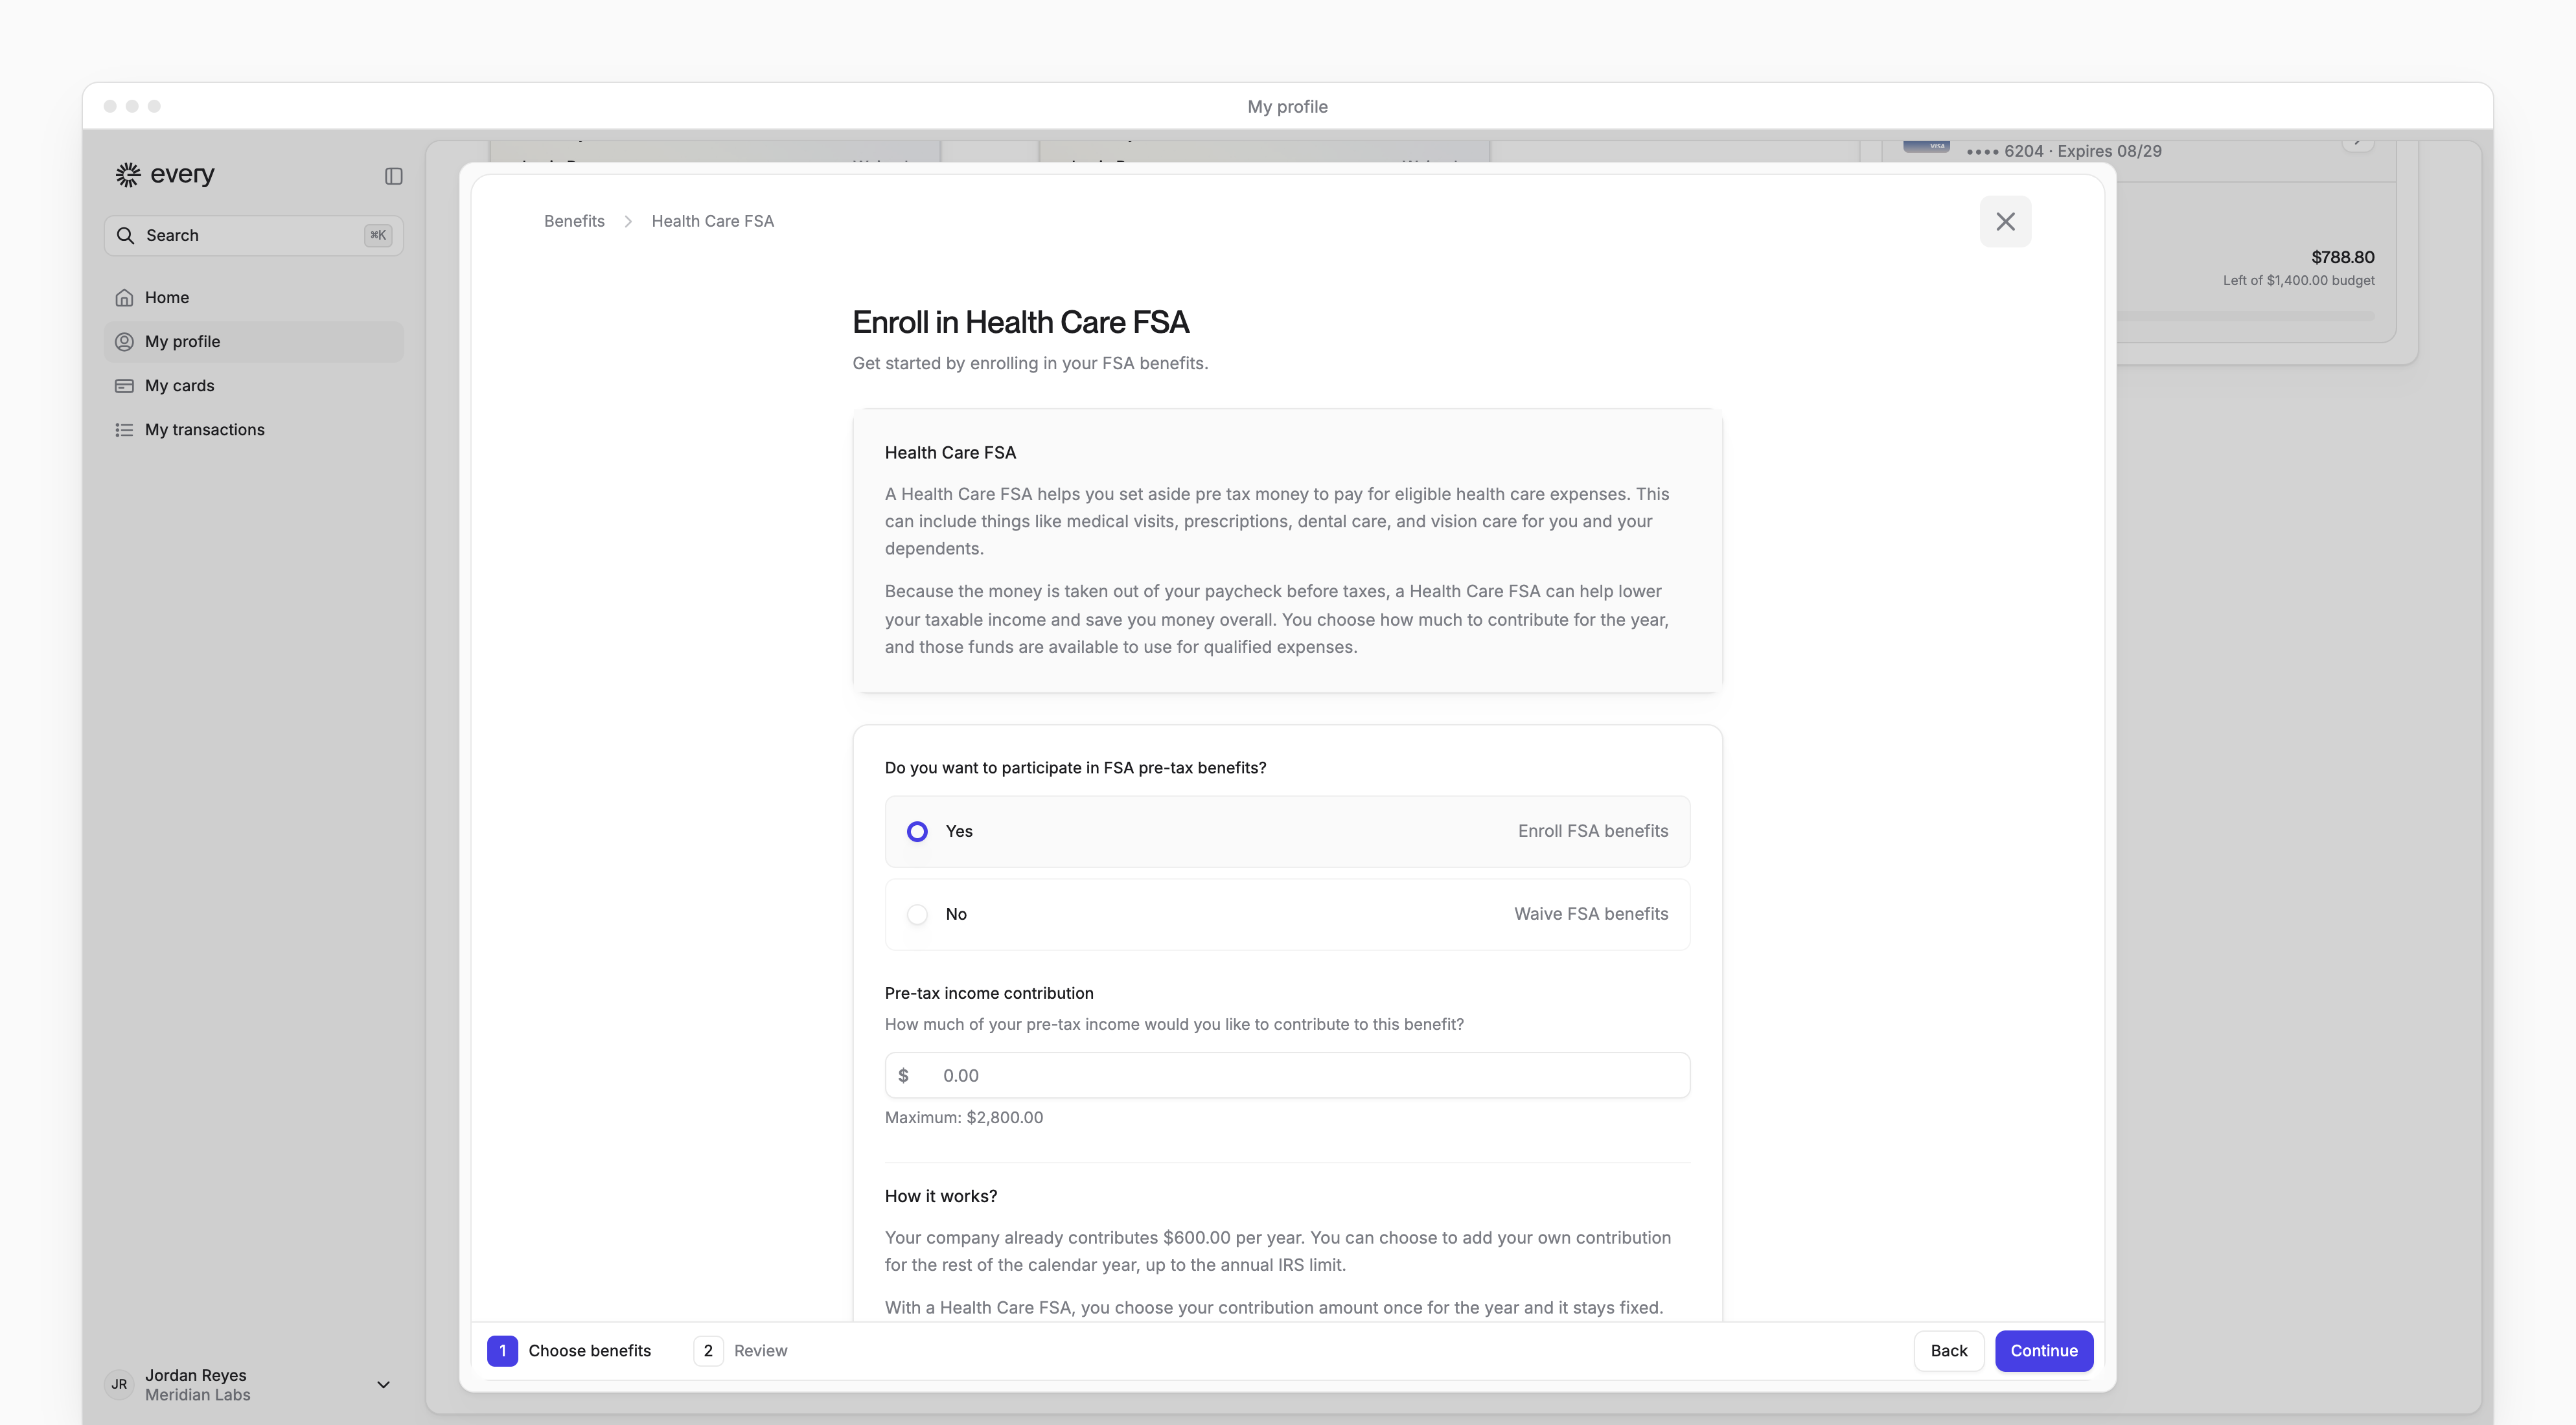Click the every logo icon

[x=128, y=175]
